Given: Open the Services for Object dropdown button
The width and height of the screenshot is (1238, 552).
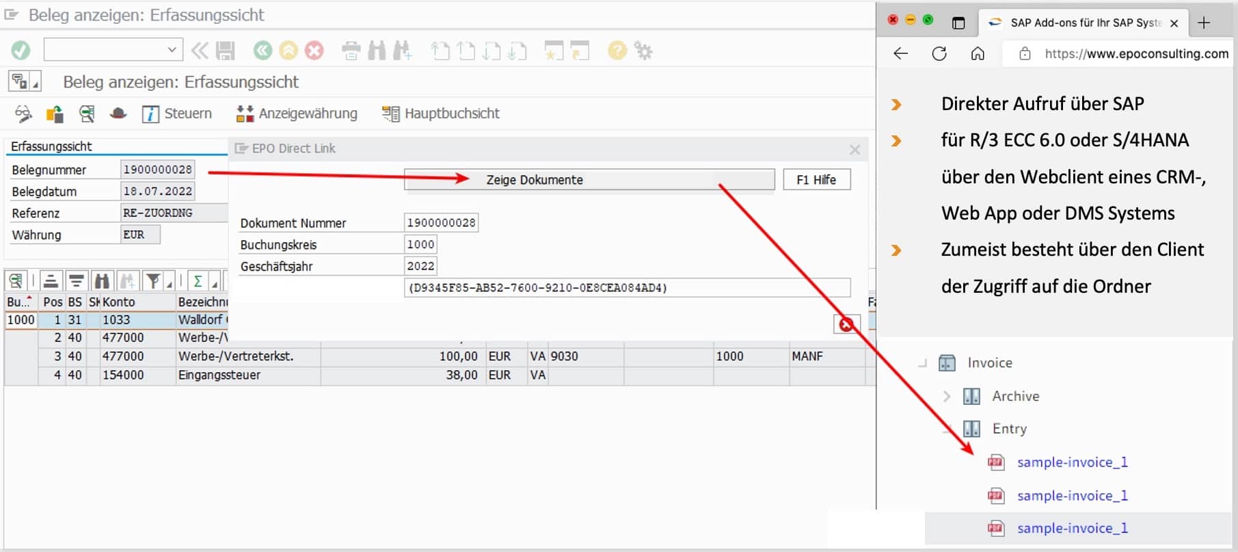Looking at the screenshot, I should point(25,81).
